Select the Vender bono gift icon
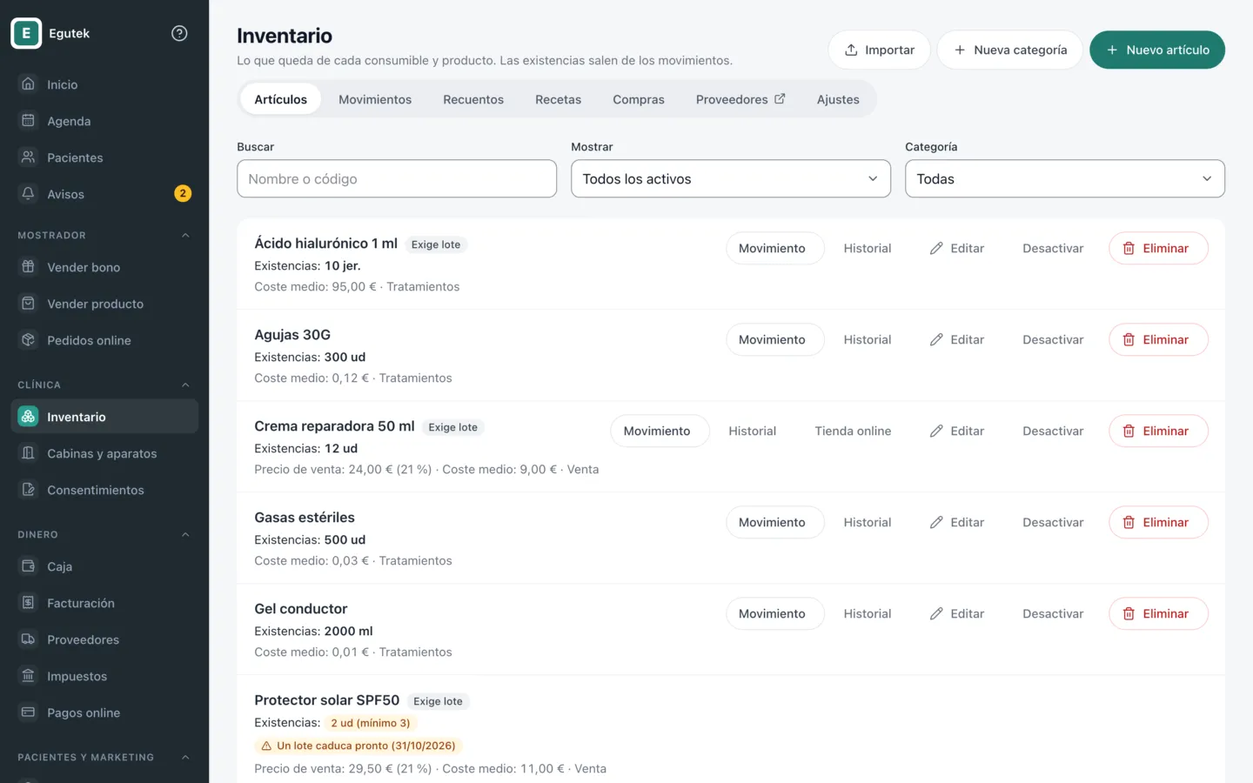Screen dimensions: 1253x783 pyautogui.click(x=28, y=267)
